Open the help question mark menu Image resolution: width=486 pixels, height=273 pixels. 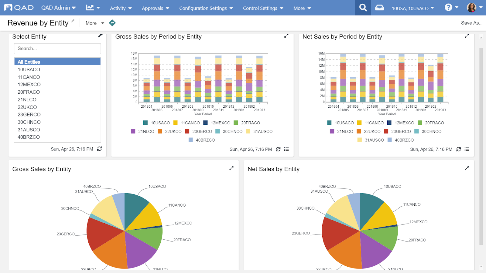coord(451,8)
